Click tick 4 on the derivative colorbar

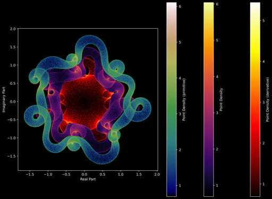(x=263, y=62)
